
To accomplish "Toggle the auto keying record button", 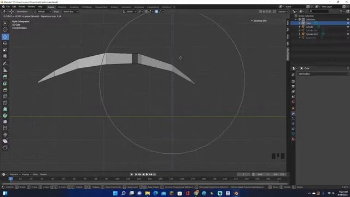I will (x=131, y=175).
